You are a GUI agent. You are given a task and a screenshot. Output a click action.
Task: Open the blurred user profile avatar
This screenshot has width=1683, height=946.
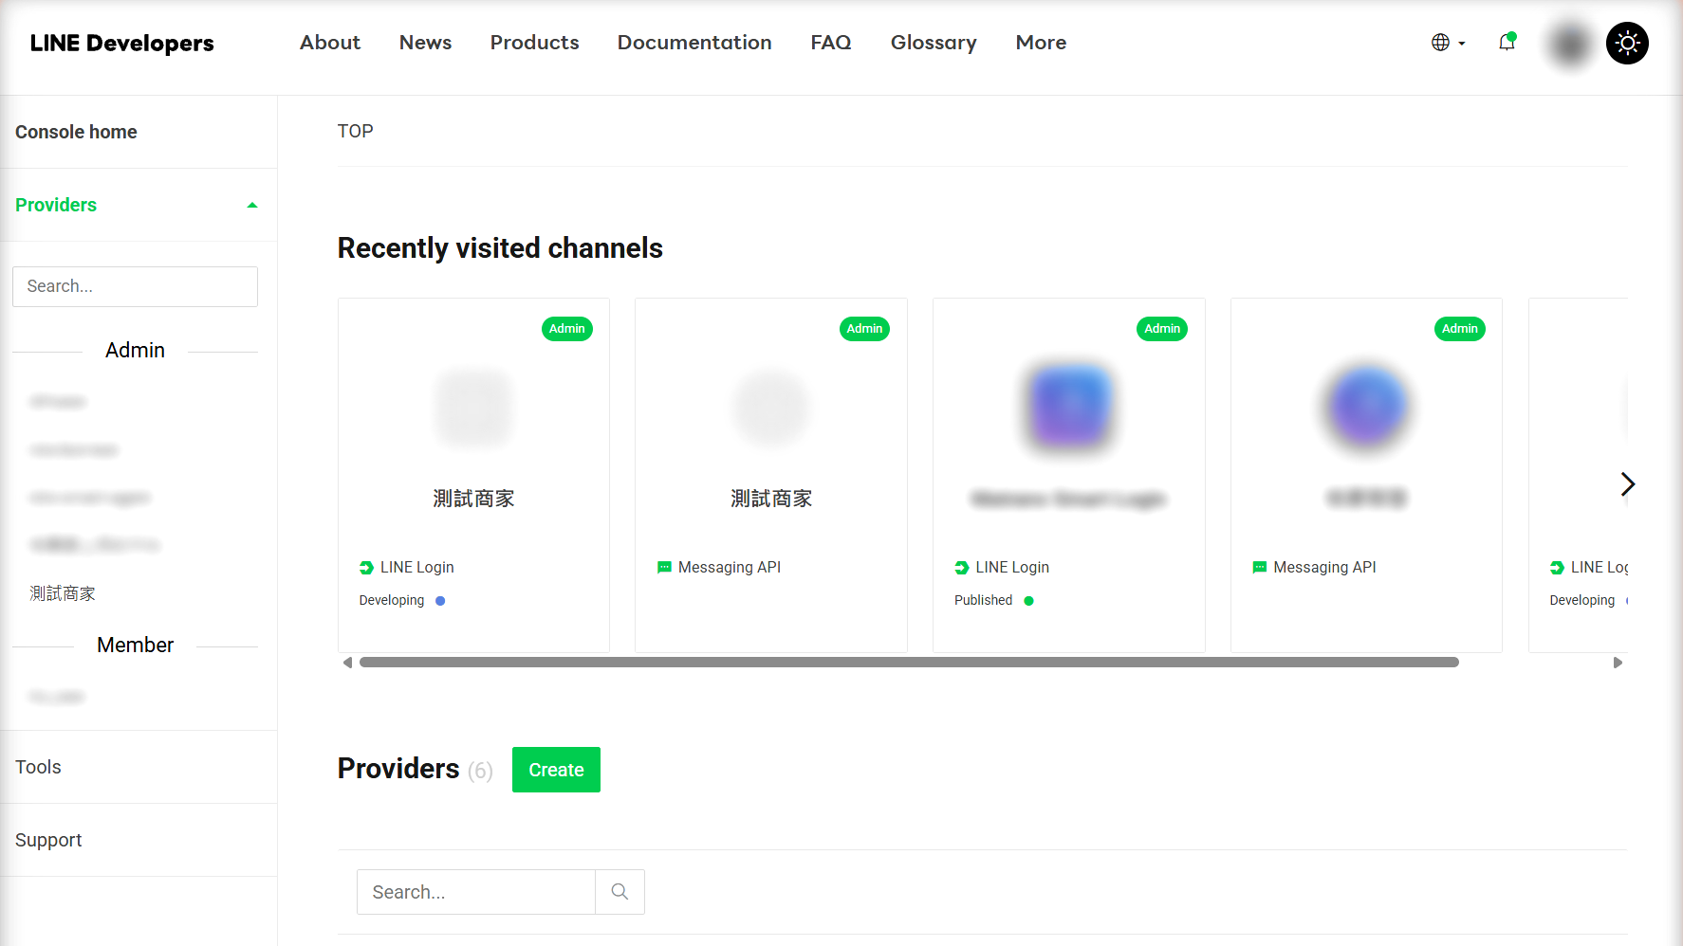pyautogui.click(x=1570, y=43)
